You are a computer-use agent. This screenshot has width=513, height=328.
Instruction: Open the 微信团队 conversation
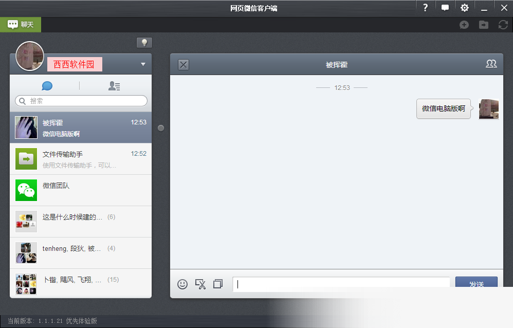coord(81,191)
